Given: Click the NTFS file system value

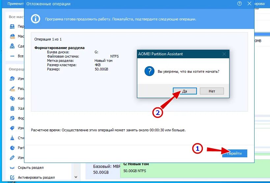Looking at the screenshot, I should 115,56.
